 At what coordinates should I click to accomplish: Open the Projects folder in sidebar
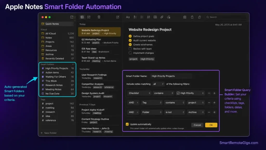point(57,42)
